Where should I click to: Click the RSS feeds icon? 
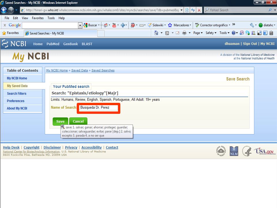167,33
